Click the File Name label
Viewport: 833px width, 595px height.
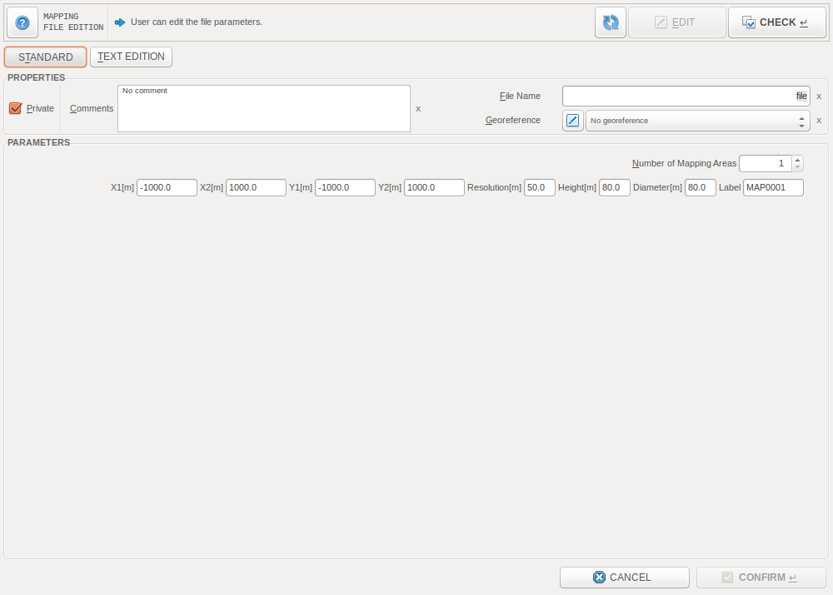click(520, 96)
